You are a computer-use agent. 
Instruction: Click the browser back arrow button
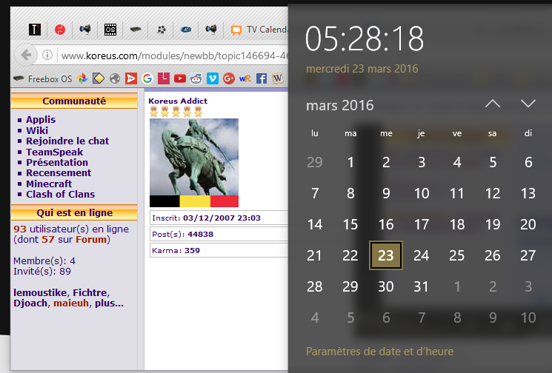26,55
